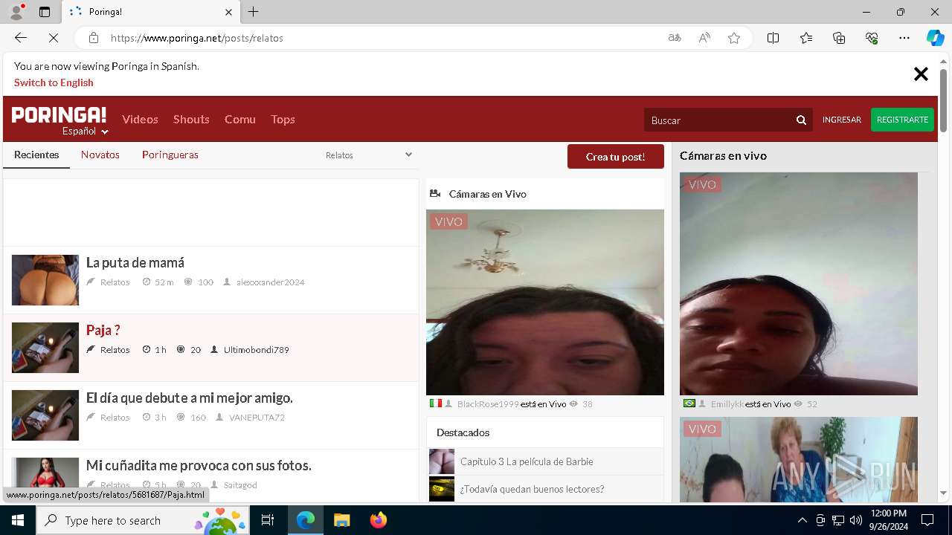
Task: Click the REGISTRARTE button
Action: coord(902,120)
